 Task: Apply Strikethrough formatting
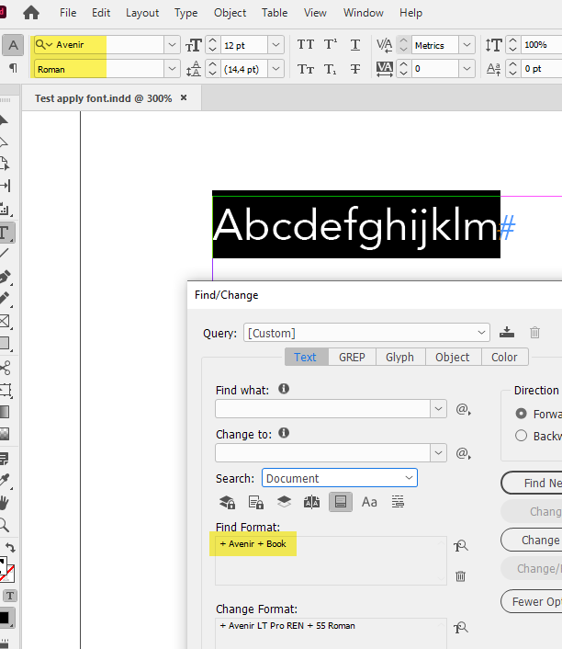point(354,69)
